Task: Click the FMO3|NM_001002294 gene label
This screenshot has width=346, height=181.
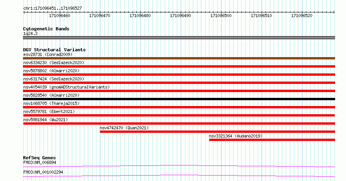Action: pyautogui.click(x=43, y=172)
